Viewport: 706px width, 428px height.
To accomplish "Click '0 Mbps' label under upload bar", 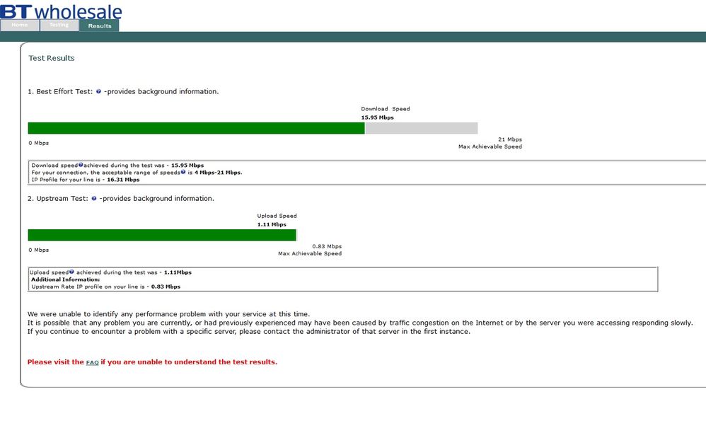I will click(x=39, y=250).
